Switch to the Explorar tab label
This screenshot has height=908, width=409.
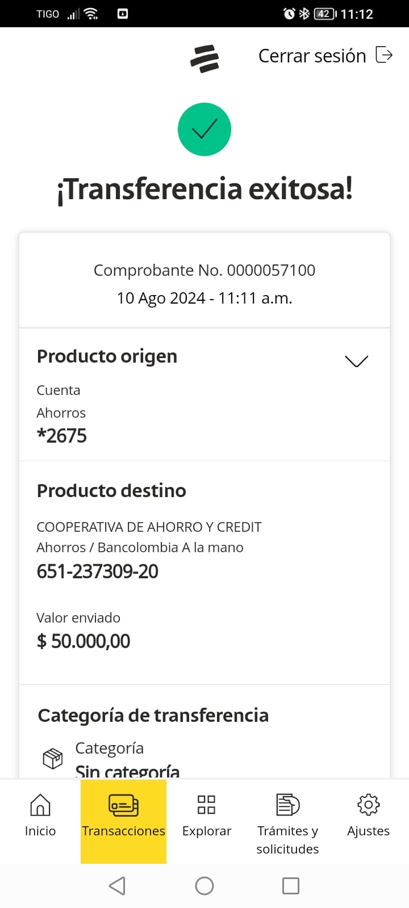point(207,831)
